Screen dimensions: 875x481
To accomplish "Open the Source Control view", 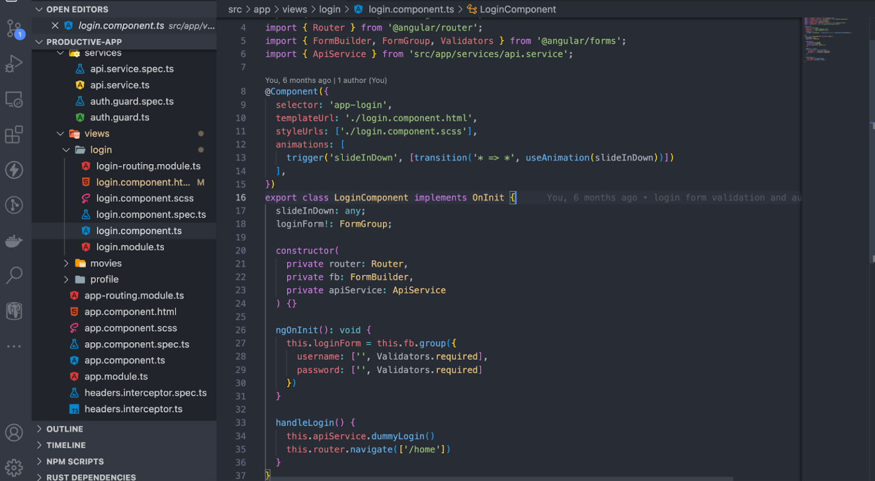I will point(14,28).
